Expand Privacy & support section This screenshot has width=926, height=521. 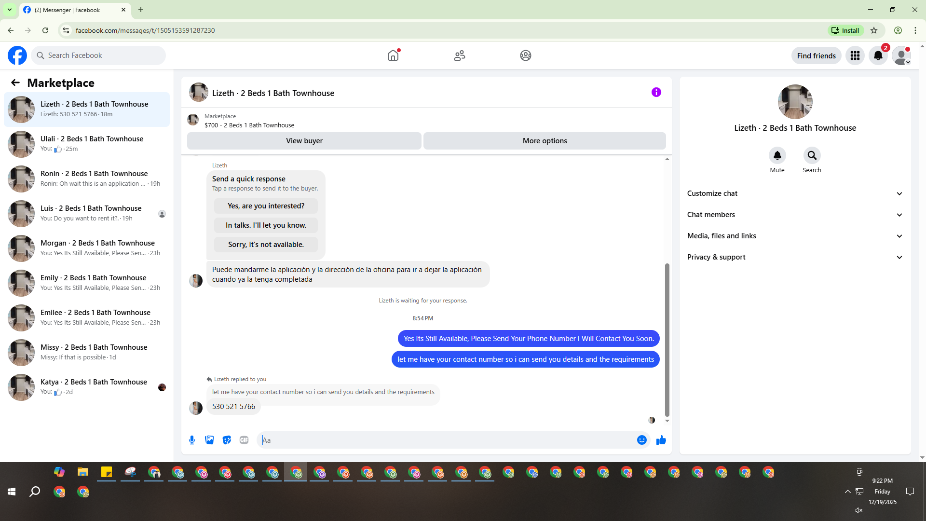[x=795, y=257]
